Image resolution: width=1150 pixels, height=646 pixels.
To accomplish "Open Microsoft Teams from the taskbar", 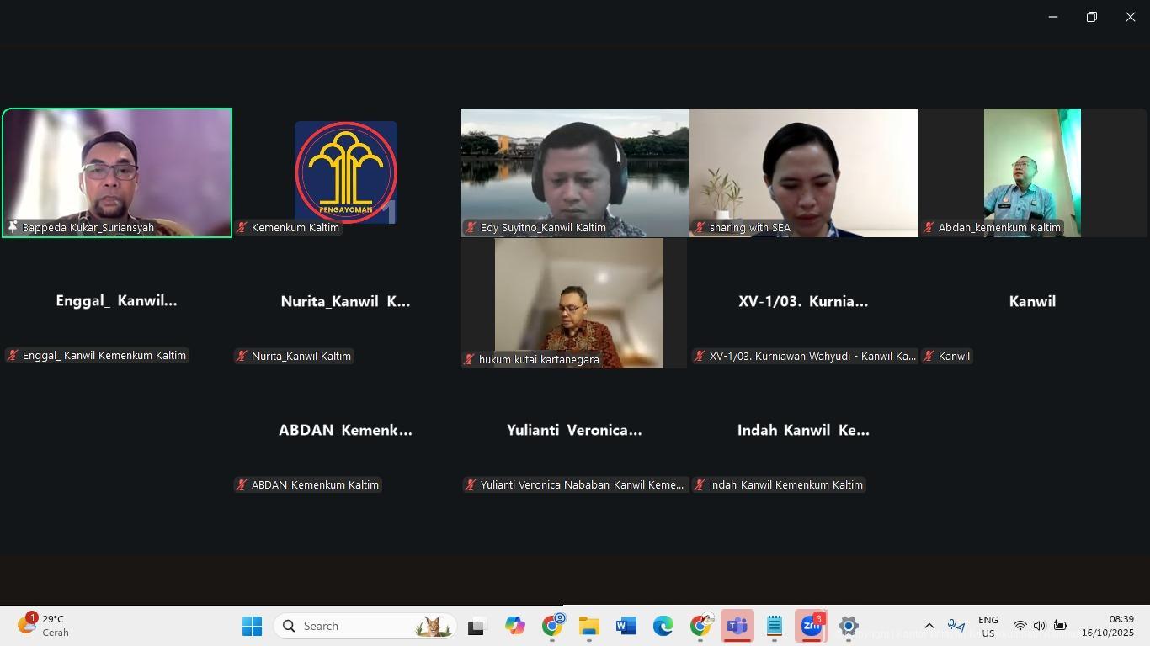I will (737, 626).
